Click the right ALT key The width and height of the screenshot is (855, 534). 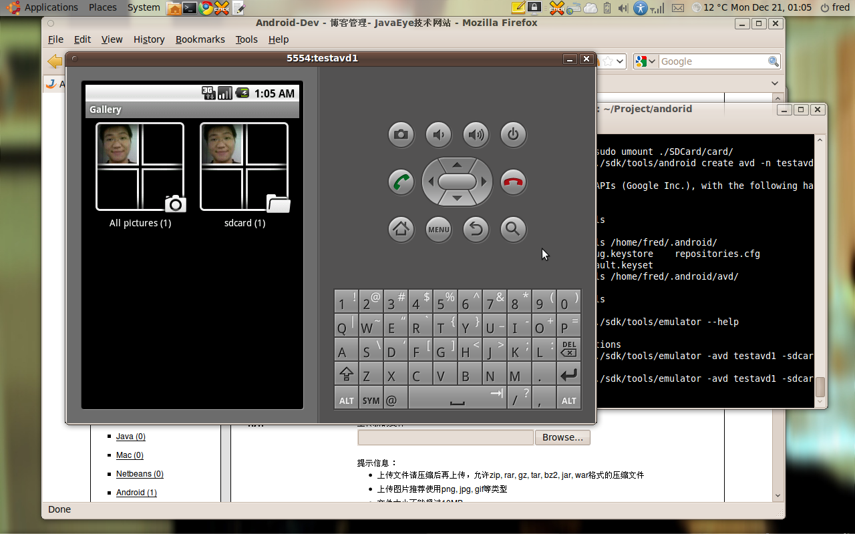pos(568,398)
